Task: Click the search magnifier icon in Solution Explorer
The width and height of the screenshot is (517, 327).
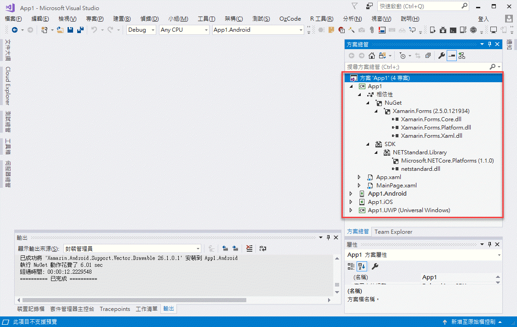Action: coord(493,67)
